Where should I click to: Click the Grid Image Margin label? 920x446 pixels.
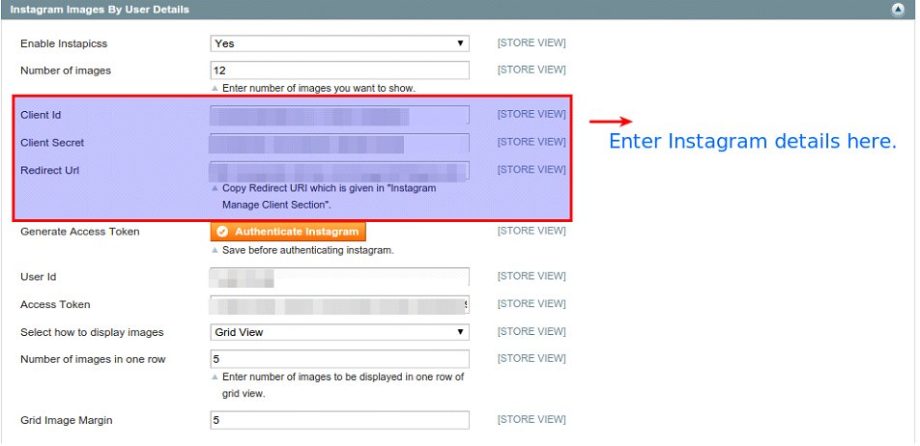tap(67, 420)
